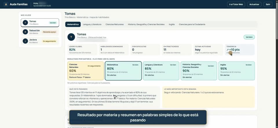Open Historia, Geografía y Ciencias Sociales tab
Viewport: 278px width, 128px height.
click(146, 25)
